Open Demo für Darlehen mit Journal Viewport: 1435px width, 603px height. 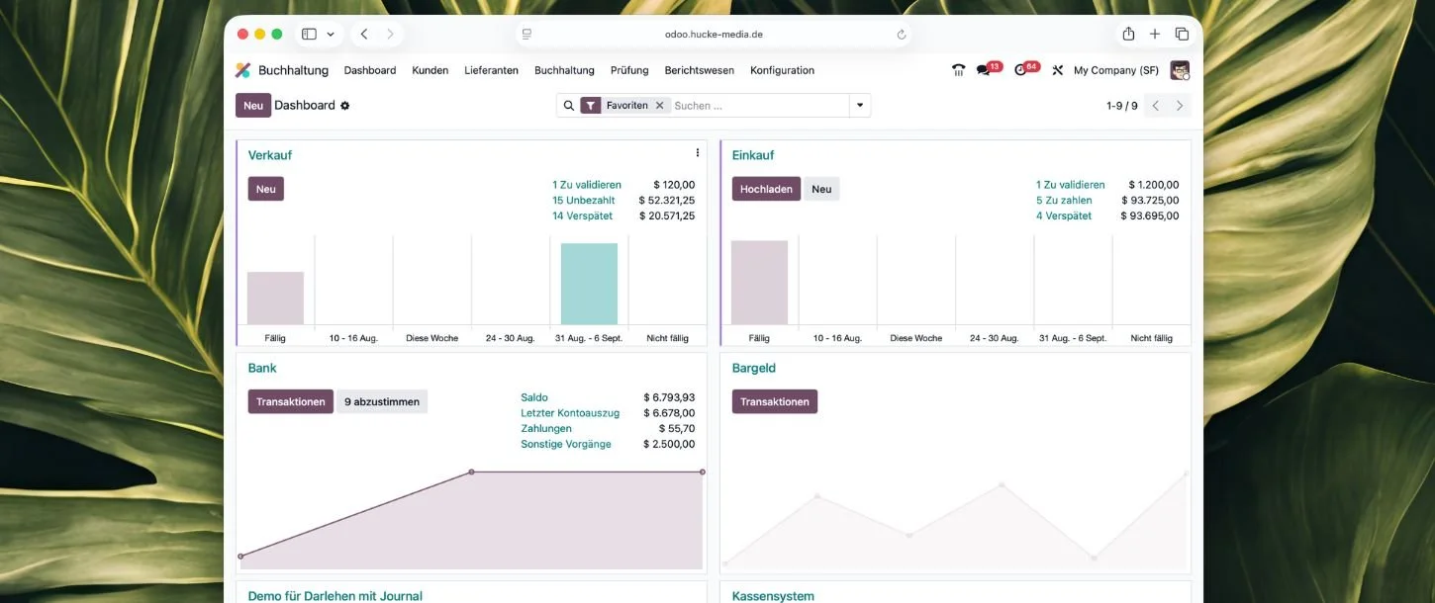tap(335, 596)
